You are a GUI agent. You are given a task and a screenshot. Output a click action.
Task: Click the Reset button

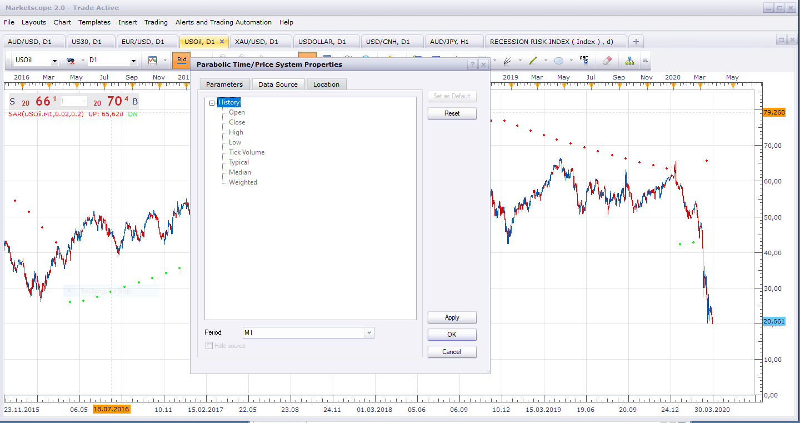[452, 113]
